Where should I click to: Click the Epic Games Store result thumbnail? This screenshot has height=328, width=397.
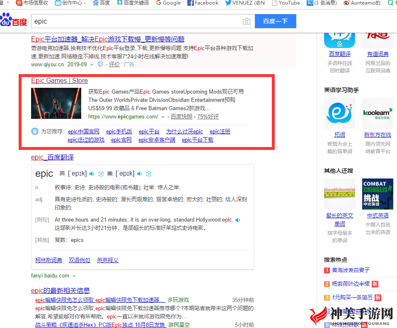pos(56,103)
